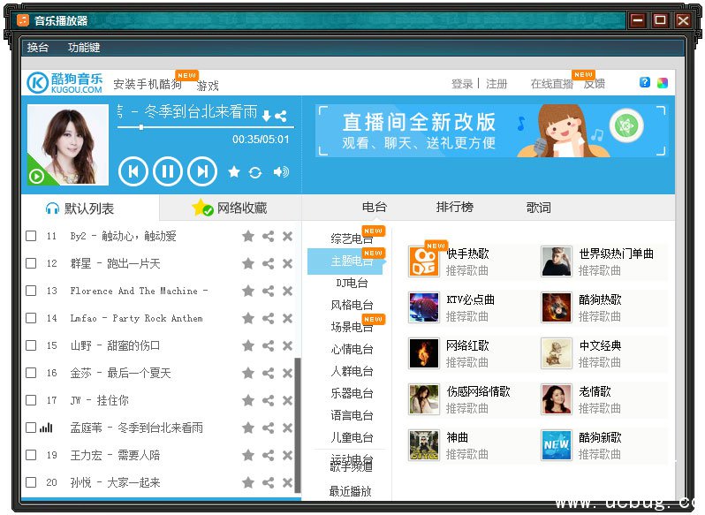
Task: Mute the volume with the speaker icon
Action: click(x=281, y=172)
